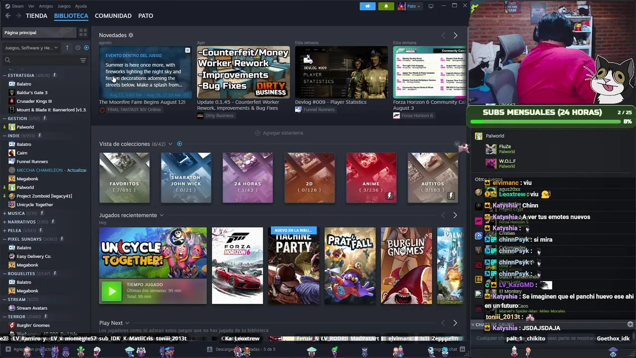Expand the NARRATIVOS collection
The width and height of the screenshot is (636, 358).
[x=4, y=222]
